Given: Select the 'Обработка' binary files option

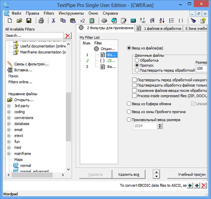Looking at the screenshot, I should coord(138,60).
